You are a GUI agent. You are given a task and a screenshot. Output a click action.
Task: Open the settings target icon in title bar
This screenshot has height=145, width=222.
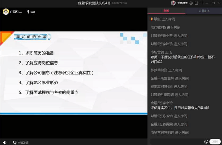pyautogui.click(x=191, y=3)
